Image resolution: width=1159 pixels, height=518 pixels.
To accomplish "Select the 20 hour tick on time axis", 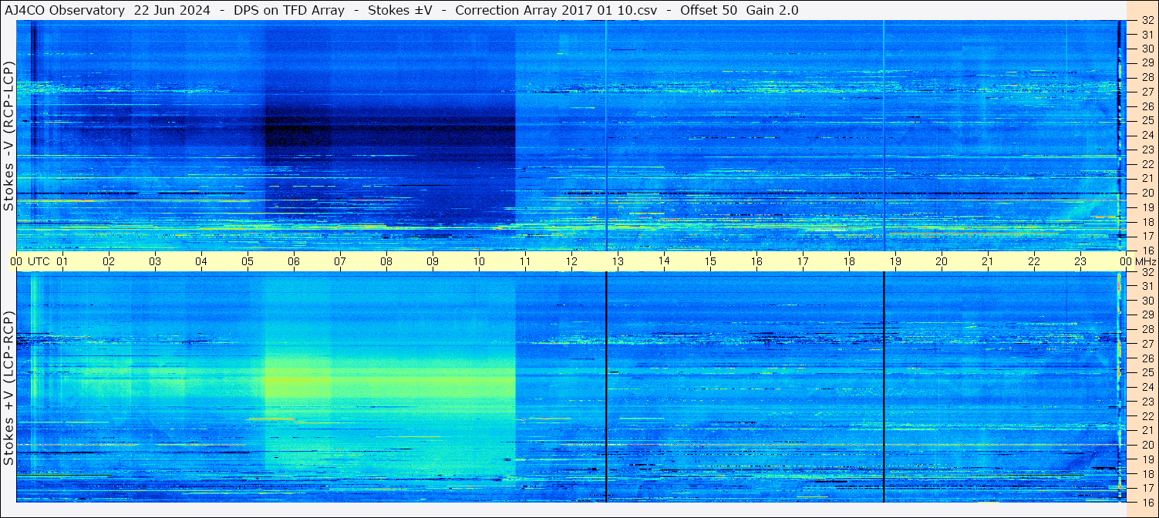I will point(942,261).
